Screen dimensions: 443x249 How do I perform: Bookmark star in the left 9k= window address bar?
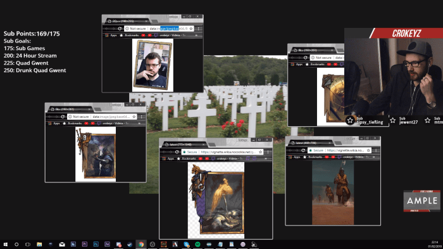(x=134, y=117)
